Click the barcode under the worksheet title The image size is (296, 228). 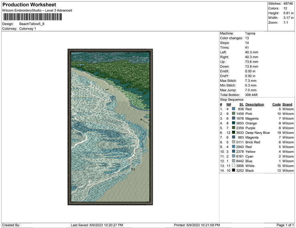pyautogui.click(x=32, y=17)
